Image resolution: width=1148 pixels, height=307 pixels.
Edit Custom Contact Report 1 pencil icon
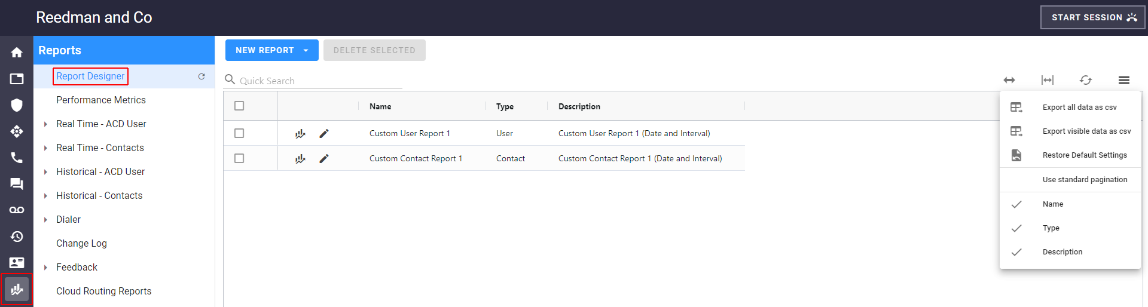pos(324,159)
